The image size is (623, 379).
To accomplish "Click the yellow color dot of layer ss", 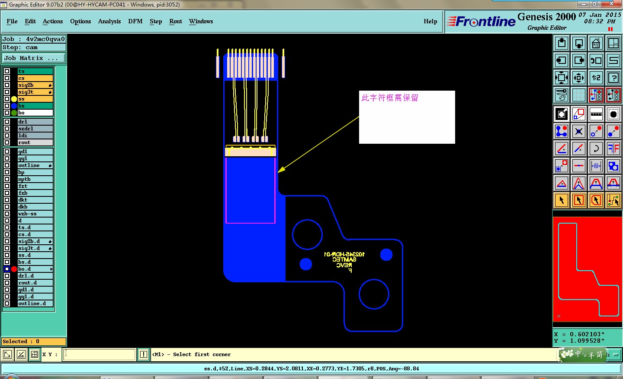I will coord(14,99).
